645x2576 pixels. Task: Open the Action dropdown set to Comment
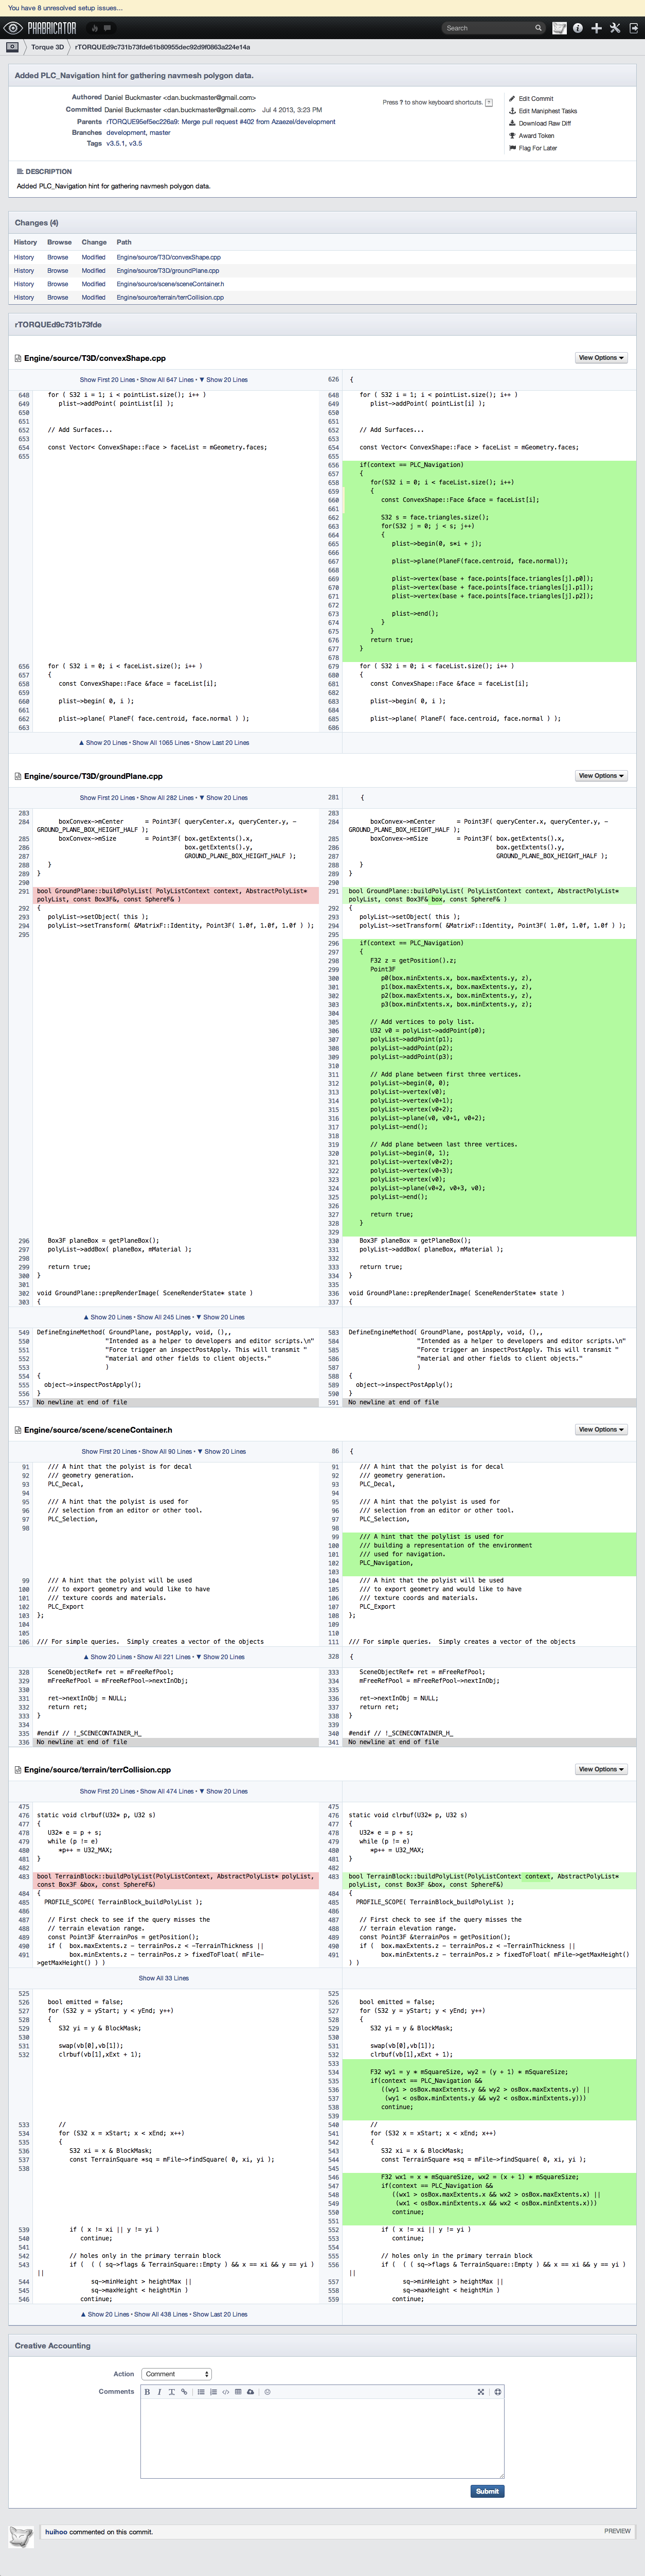176,2374
